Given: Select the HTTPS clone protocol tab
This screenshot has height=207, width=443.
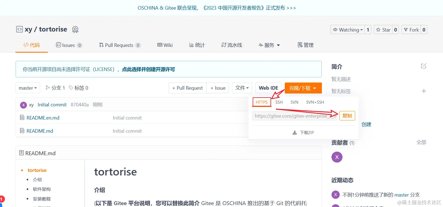Looking at the screenshot, I should (262, 102).
